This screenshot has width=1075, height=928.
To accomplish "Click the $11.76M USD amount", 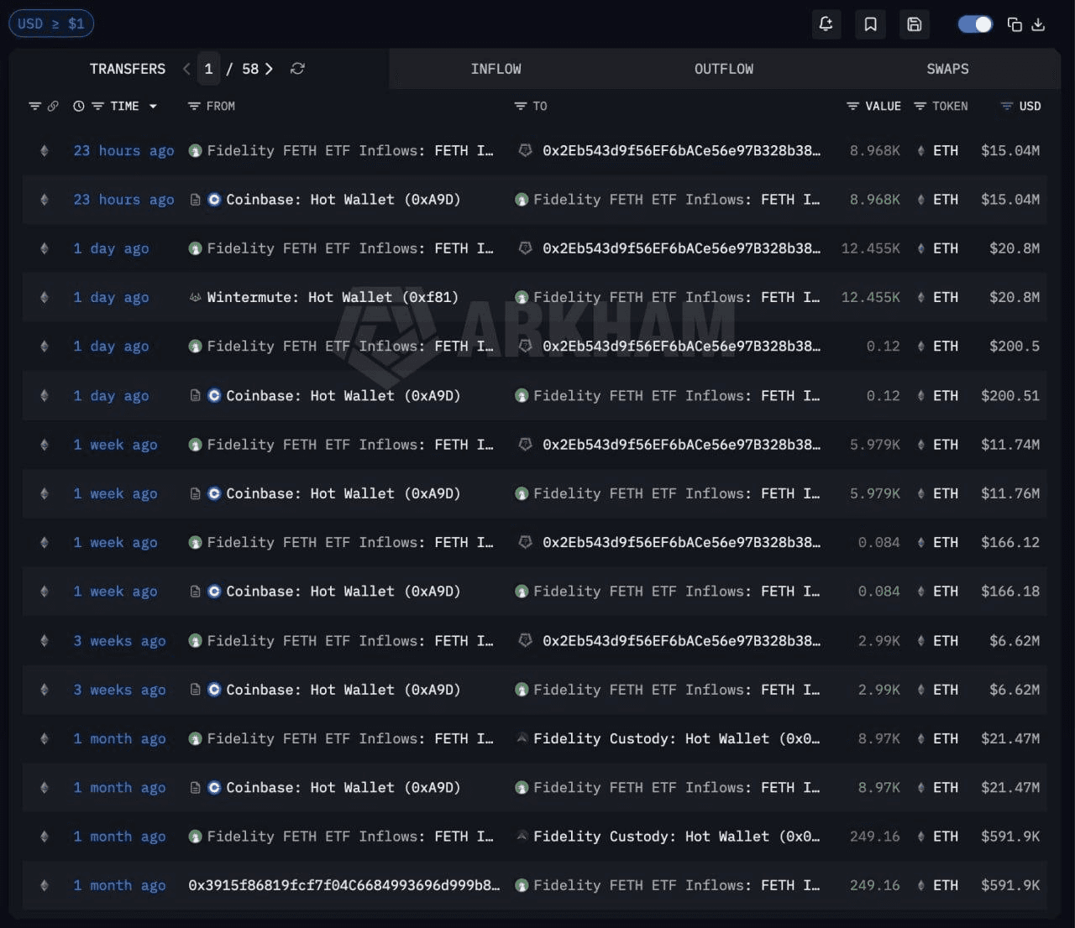I will [x=1010, y=493].
